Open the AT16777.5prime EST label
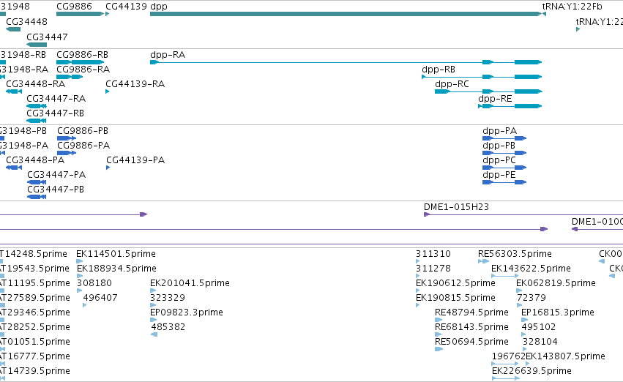623x382 pixels. tap(35, 356)
